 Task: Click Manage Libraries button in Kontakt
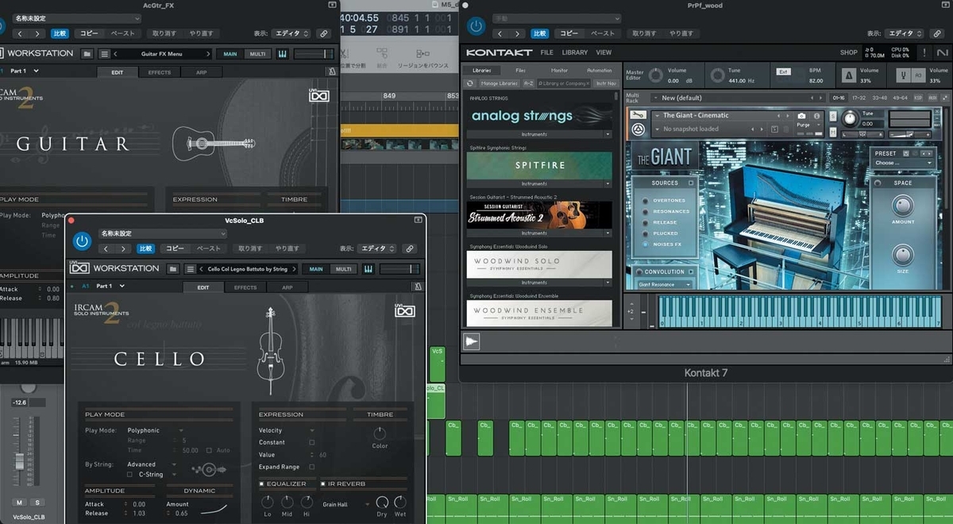pos(499,83)
